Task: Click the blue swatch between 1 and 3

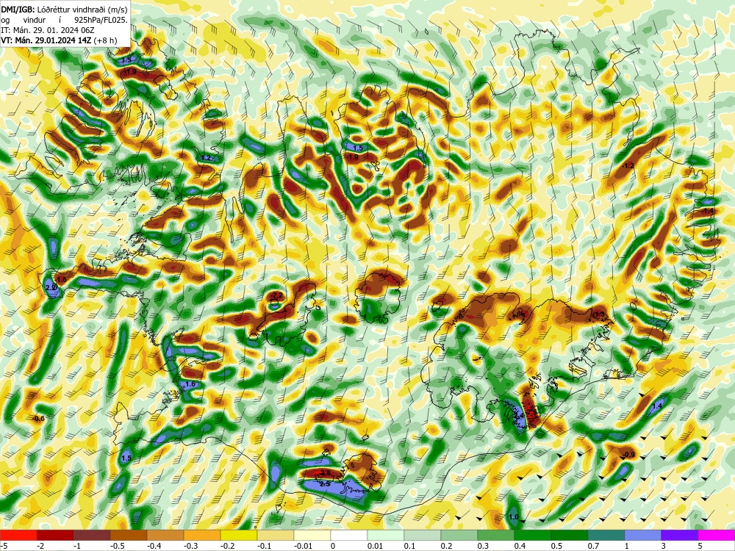Action: [x=643, y=535]
